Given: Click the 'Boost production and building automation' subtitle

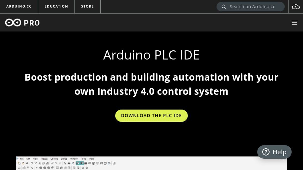Looking at the screenshot, I should (x=151, y=84).
